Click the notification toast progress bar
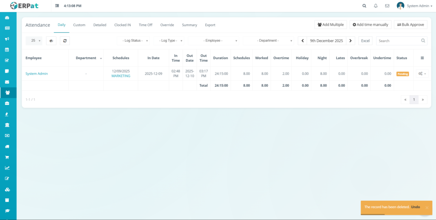Screen dimensions: 436x220 point(373,214)
